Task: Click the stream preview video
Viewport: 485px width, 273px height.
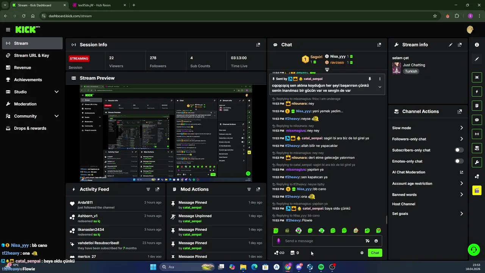Action: tap(166, 133)
